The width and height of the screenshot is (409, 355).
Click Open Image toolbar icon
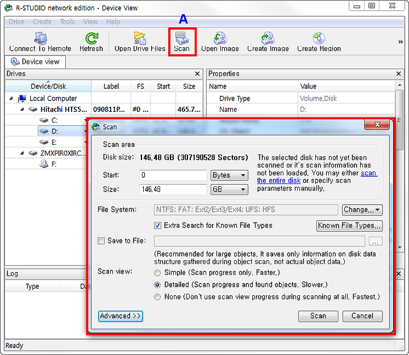pyautogui.click(x=220, y=41)
